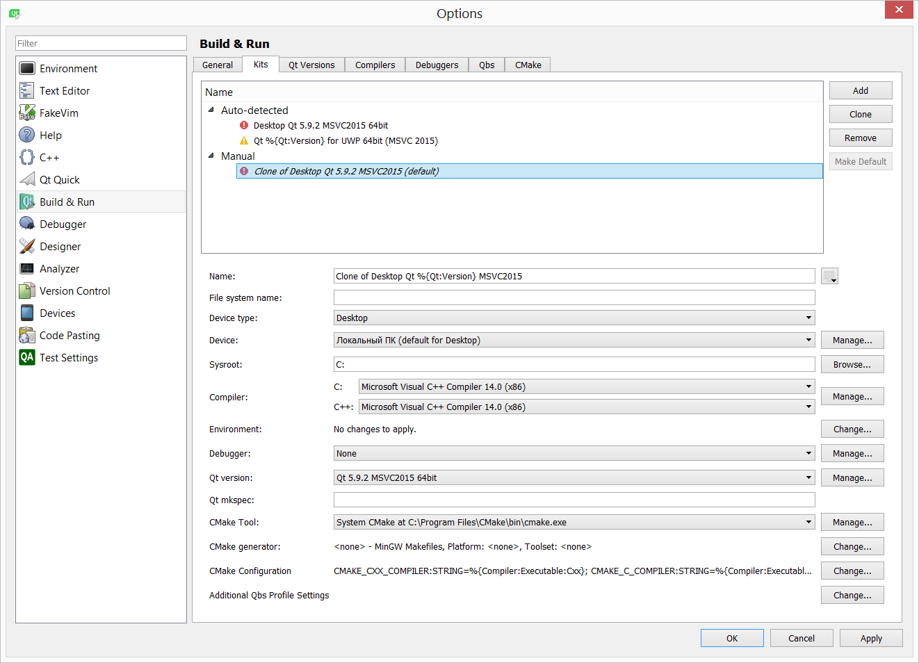Click Manage next to Compiler
This screenshot has height=663, width=919.
(852, 396)
